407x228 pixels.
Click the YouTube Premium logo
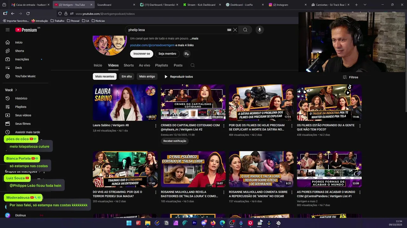26,30
